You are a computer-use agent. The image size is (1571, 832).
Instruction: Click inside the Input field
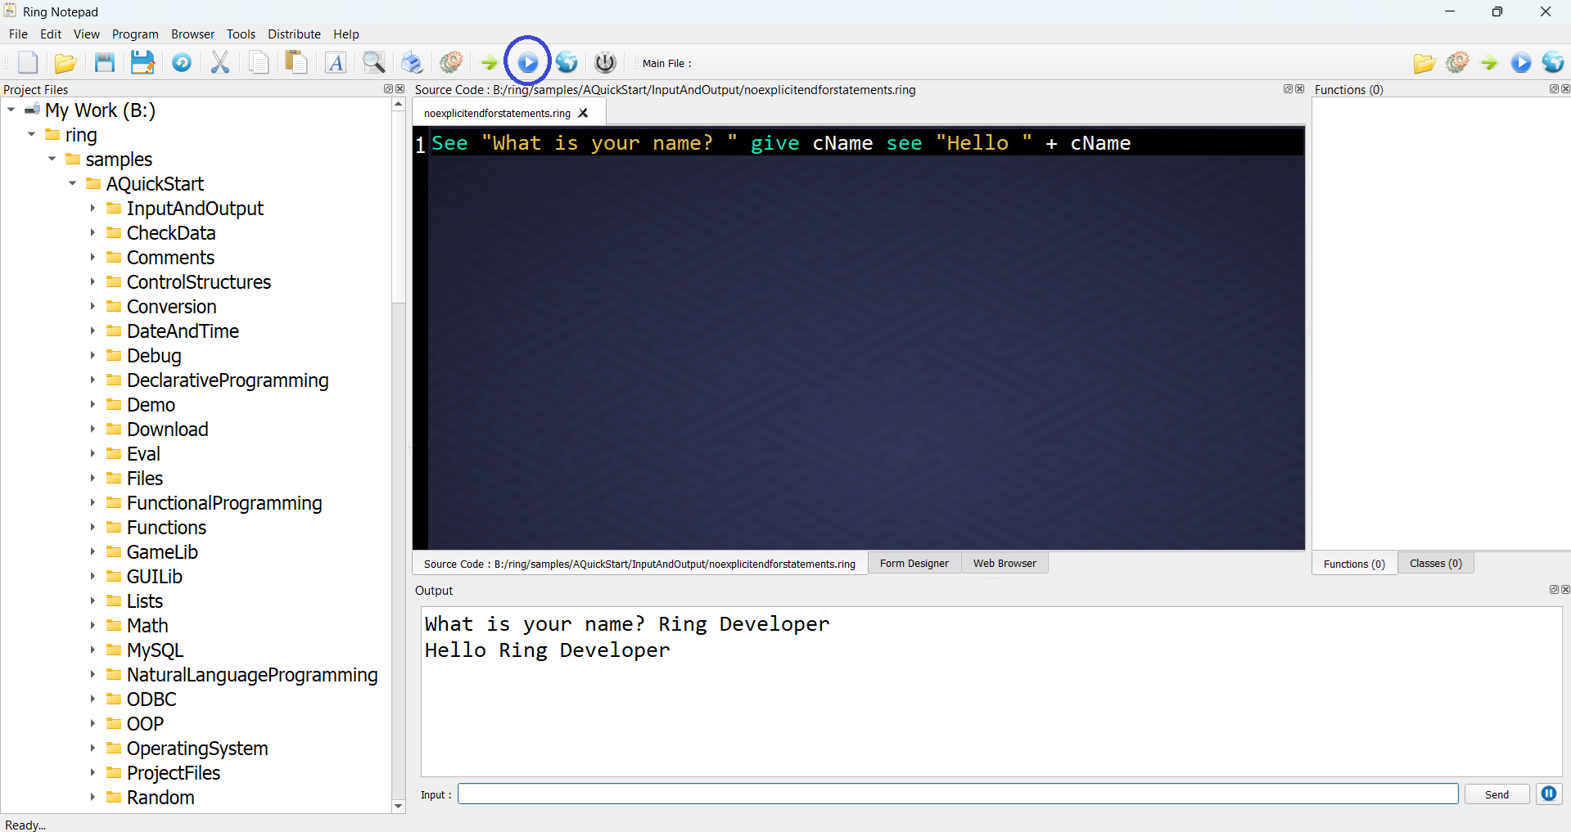[901, 794]
